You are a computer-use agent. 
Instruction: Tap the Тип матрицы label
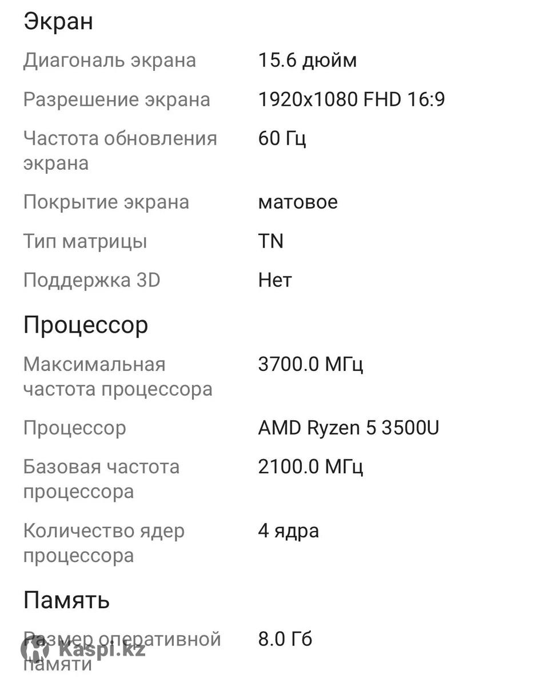pyautogui.click(x=85, y=241)
